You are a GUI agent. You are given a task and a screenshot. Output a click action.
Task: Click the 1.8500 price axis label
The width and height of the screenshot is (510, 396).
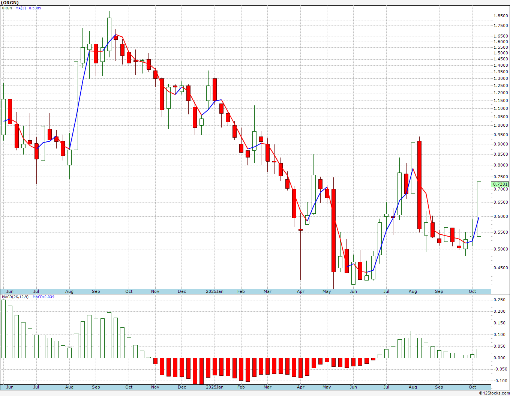(x=501, y=16)
